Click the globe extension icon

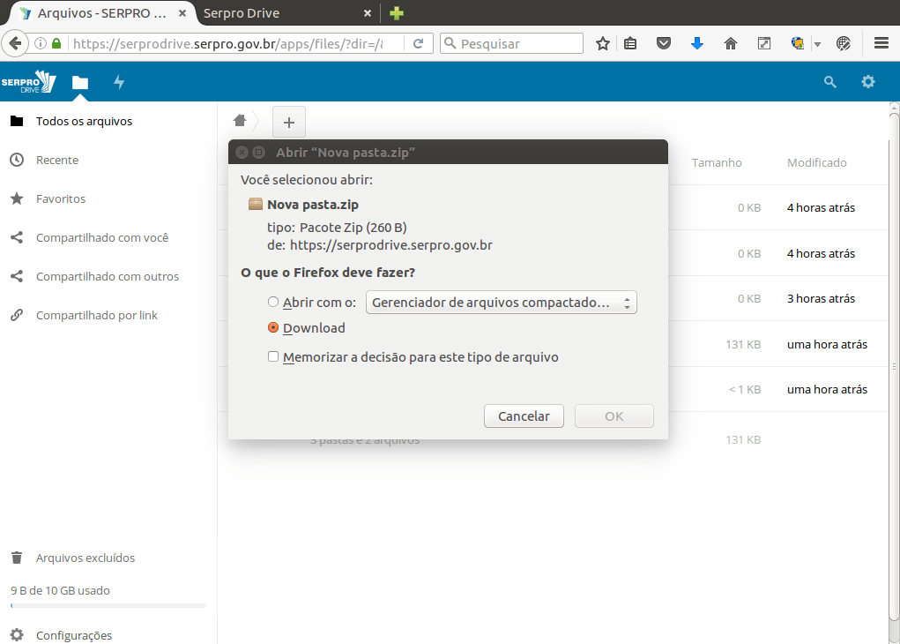click(797, 43)
